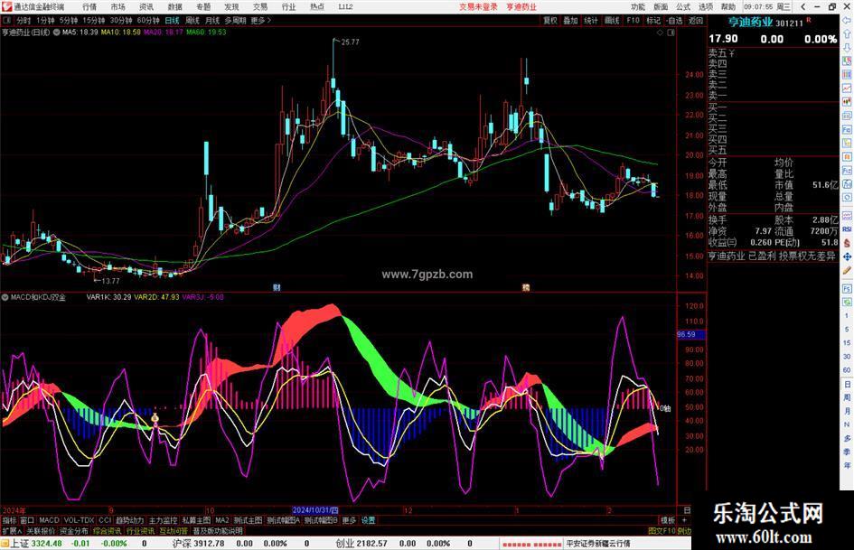The height and width of the screenshot is (550, 854).
Task: Switch to 5分钟 timeframe
Action: (69, 20)
